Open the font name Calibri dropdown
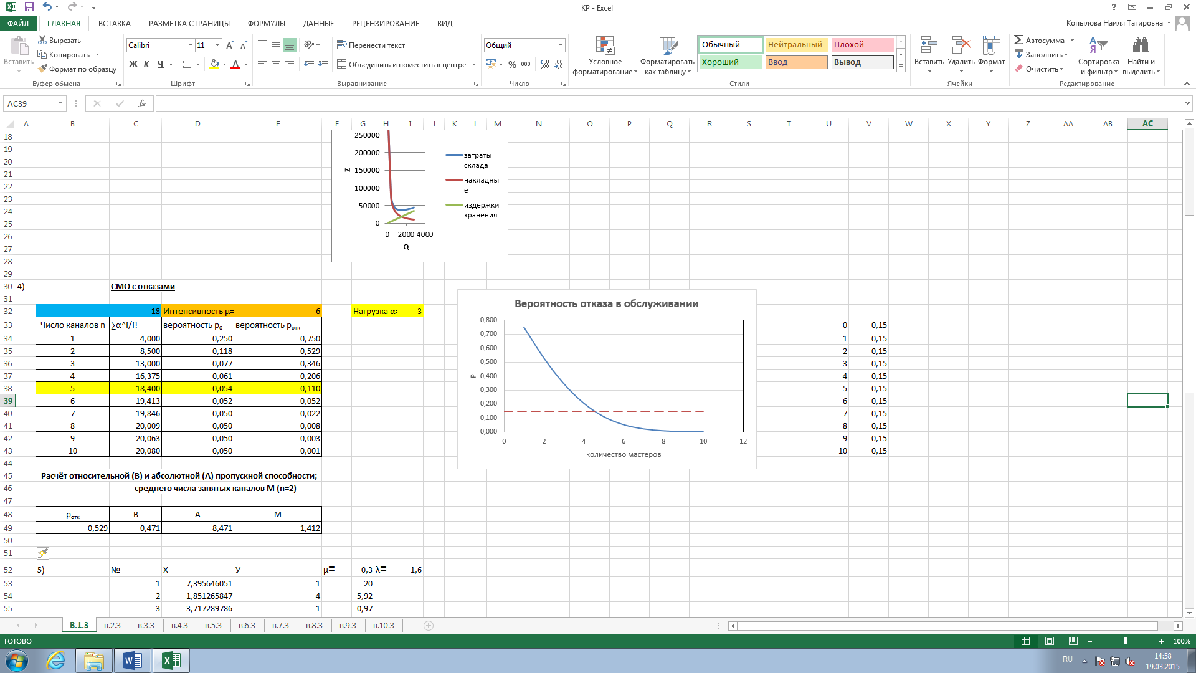Viewport: 1196px width, 673px height. click(x=191, y=45)
